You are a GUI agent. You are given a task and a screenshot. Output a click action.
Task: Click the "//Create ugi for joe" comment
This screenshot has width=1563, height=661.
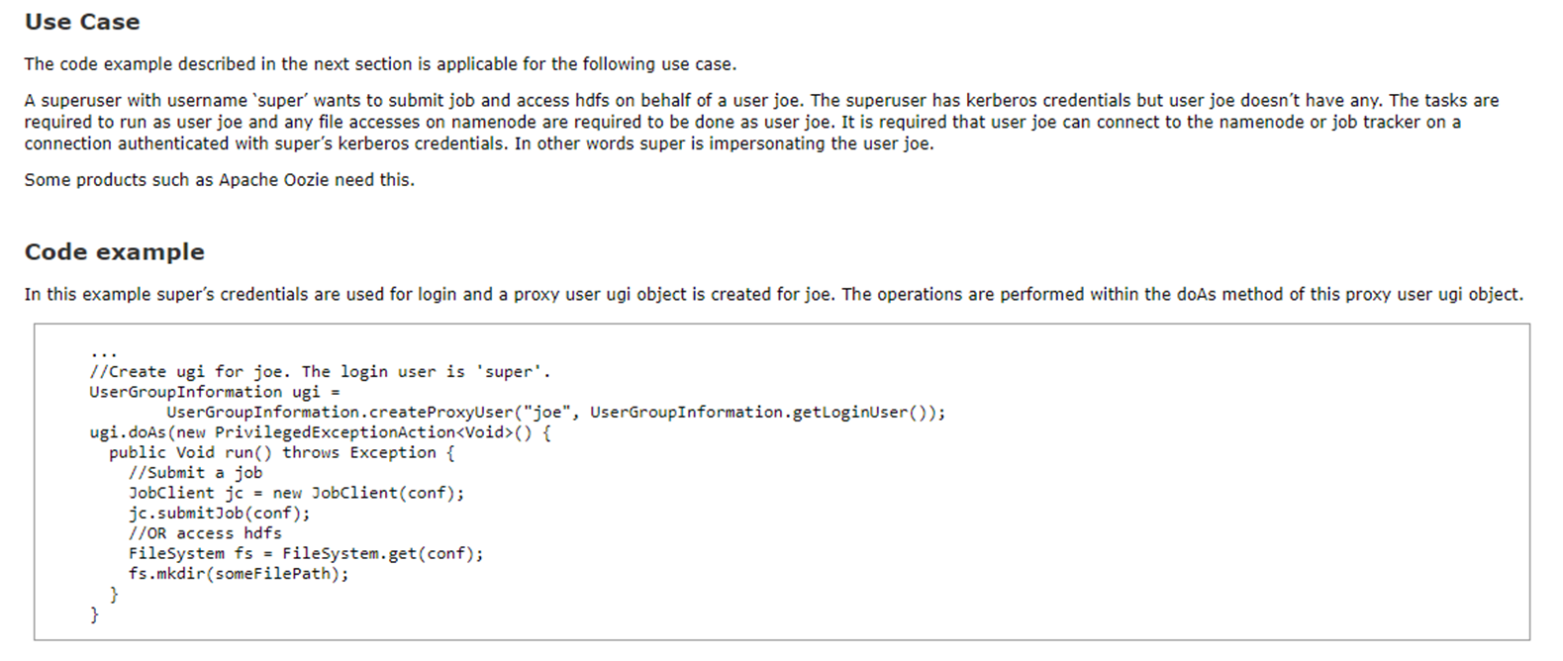tap(186, 372)
